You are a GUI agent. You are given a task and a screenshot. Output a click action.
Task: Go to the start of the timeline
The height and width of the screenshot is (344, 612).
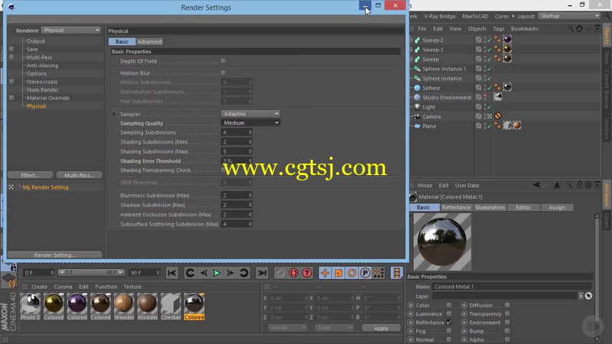[171, 273]
